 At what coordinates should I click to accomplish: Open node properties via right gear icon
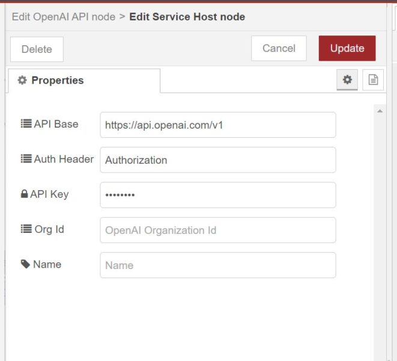347,79
